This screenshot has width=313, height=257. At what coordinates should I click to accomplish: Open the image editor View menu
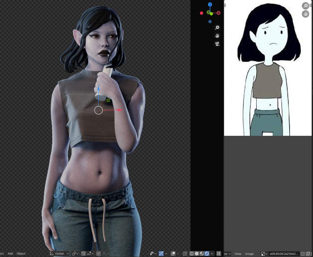(238, 254)
